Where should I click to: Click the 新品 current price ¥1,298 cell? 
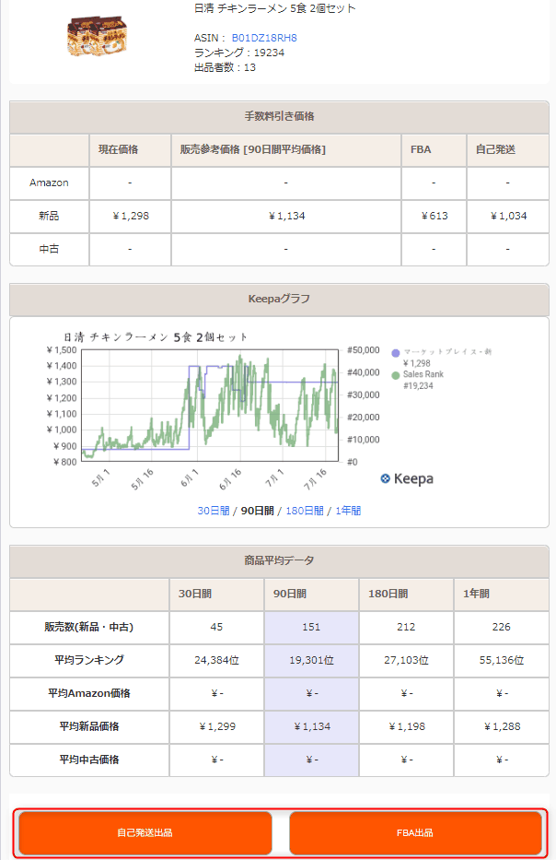130,216
